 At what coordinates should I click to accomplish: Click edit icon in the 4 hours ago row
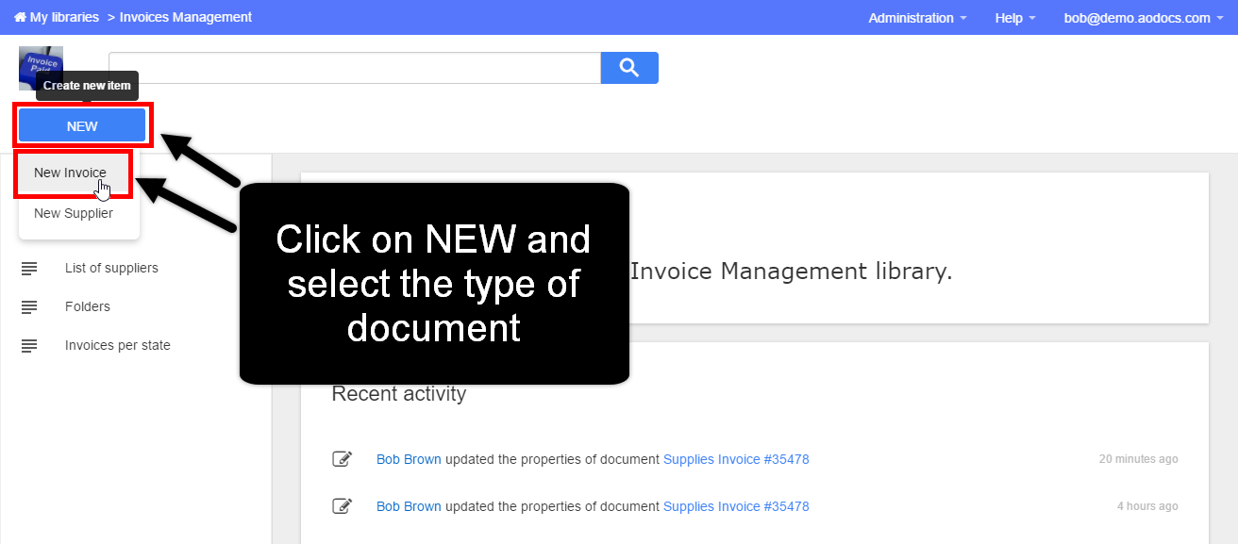pyautogui.click(x=342, y=506)
